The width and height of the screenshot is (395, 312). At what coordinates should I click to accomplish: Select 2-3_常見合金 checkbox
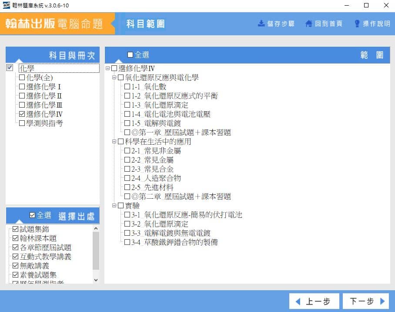point(127,169)
